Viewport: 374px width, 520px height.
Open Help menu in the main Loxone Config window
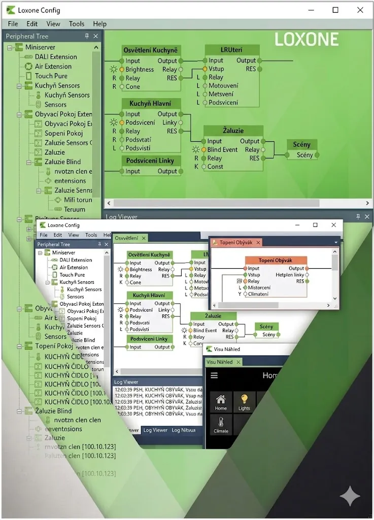99,24
